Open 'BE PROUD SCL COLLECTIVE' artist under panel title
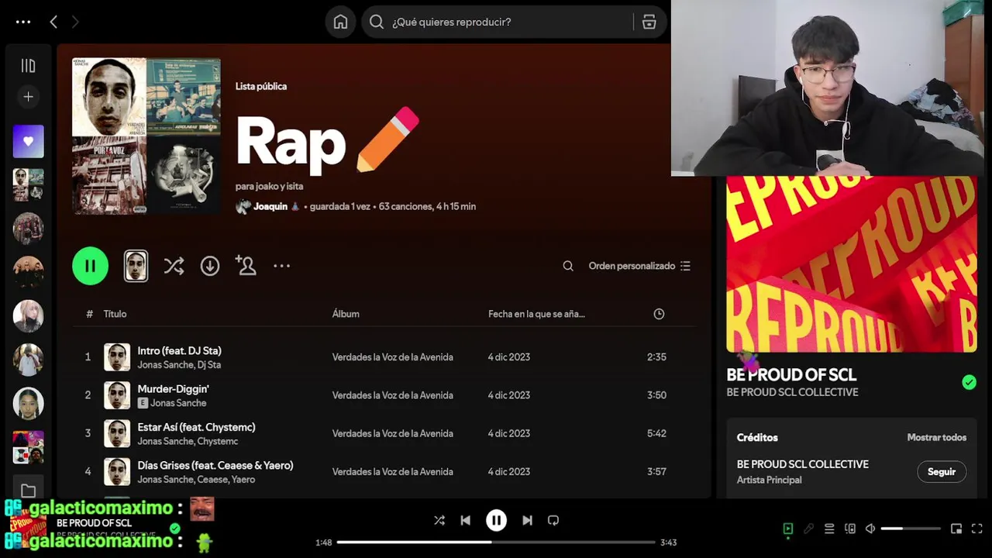This screenshot has width=992, height=558. (x=792, y=392)
